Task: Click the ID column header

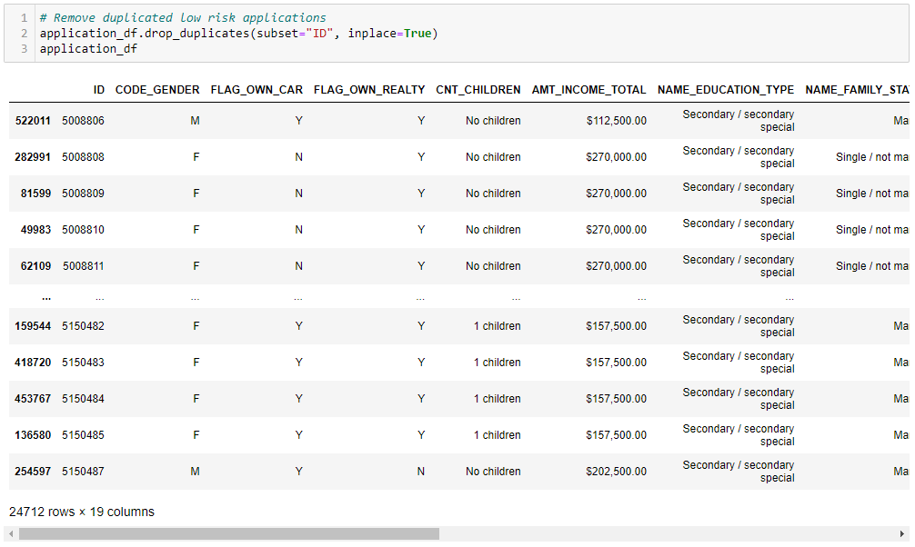Action: click(x=97, y=89)
